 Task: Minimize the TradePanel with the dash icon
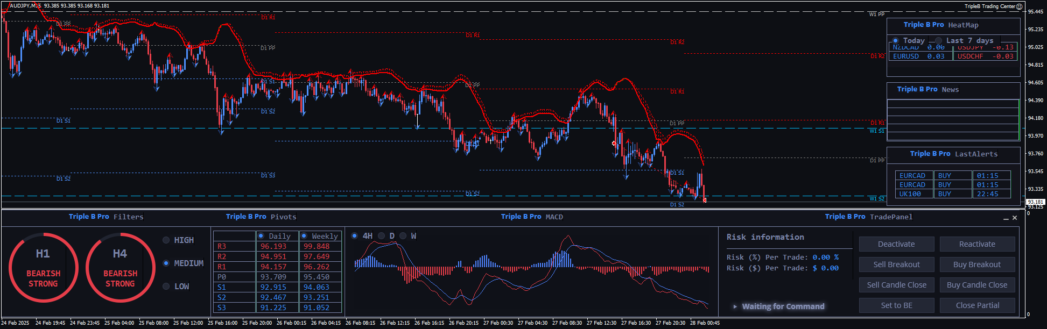point(1006,218)
